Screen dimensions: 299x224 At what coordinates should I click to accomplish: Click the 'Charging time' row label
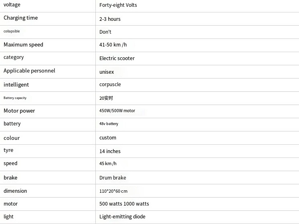(20, 18)
